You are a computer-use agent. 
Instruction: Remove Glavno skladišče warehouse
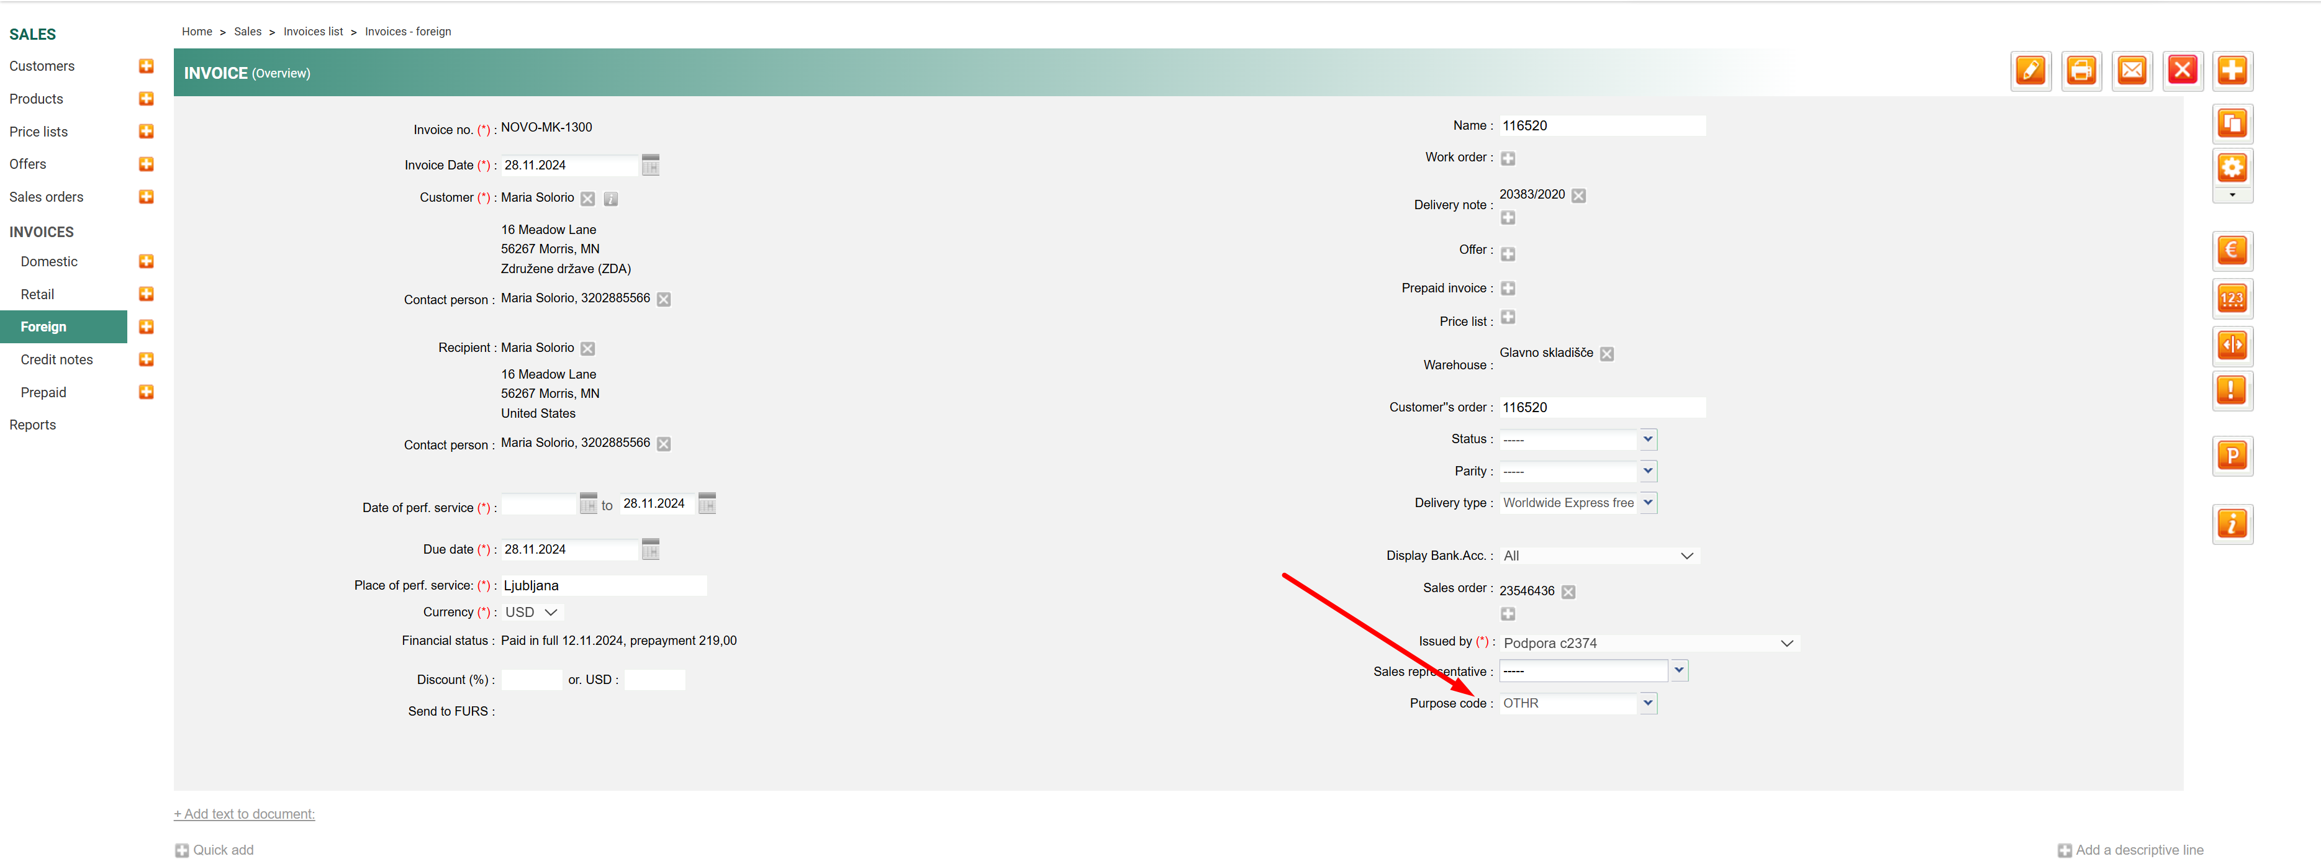(x=1606, y=354)
